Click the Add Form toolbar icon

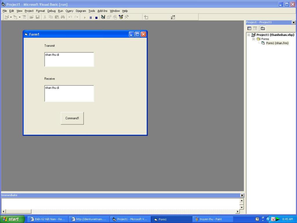[x=15, y=17]
